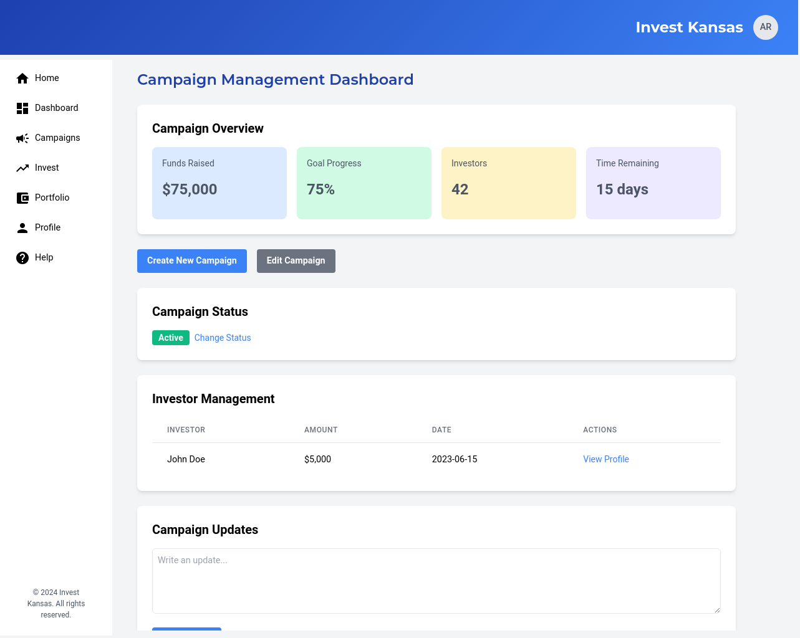Click the Help question mark icon
This screenshot has height=638, width=800.
coord(22,258)
